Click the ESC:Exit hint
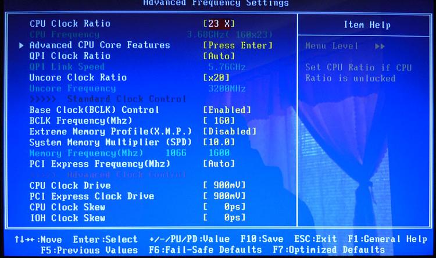 [315, 239]
